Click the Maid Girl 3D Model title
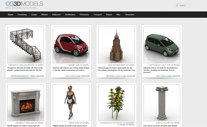Image resolution: width=207 pixels, height=127 pixels. 79,123
